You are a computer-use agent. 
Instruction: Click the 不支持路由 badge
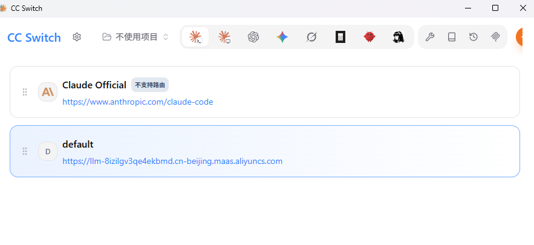coord(150,85)
